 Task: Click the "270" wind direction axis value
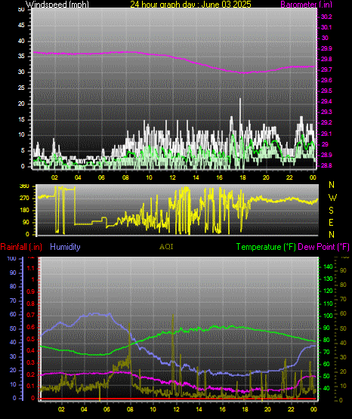(24, 199)
